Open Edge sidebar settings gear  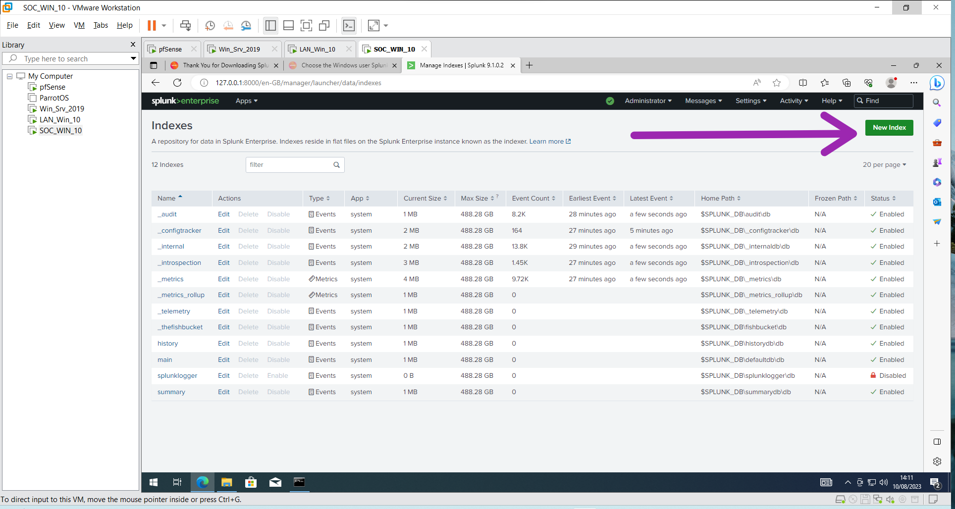(937, 461)
